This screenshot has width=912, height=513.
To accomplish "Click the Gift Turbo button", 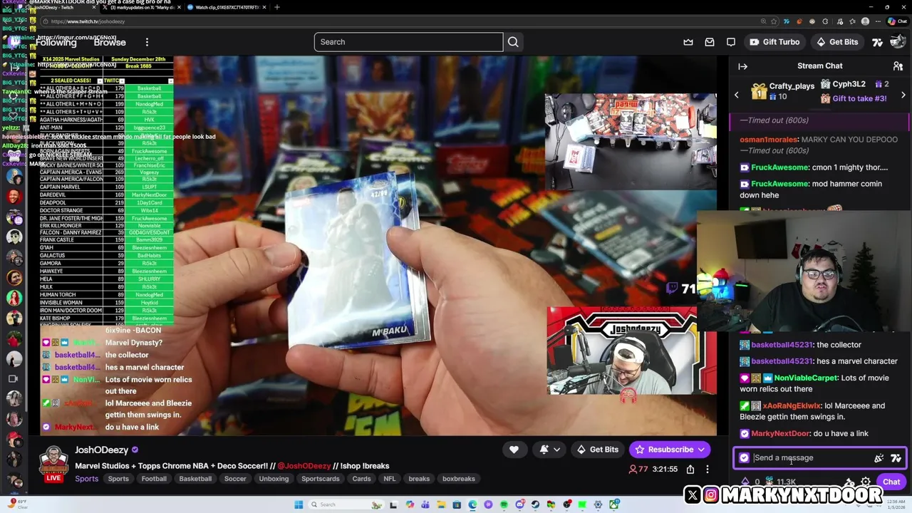I will coord(774,42).
